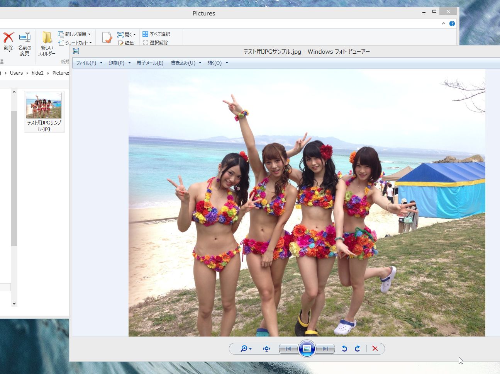This screenshot has width=500, height=374.
Task: Click the Users folder in the address path
Action: (16, 73)
